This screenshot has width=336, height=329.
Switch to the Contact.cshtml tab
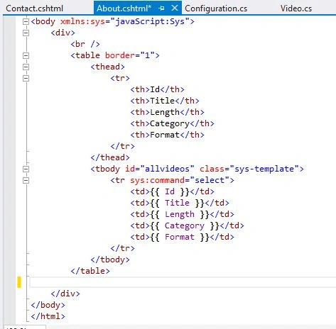34,9
